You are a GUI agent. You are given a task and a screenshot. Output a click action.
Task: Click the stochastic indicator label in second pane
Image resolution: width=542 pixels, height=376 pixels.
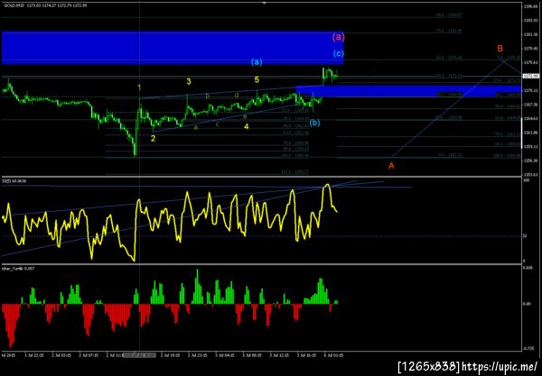pos(14,180)
